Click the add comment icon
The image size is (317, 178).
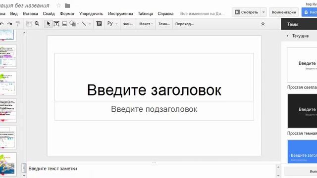click(x=99, y=24)
